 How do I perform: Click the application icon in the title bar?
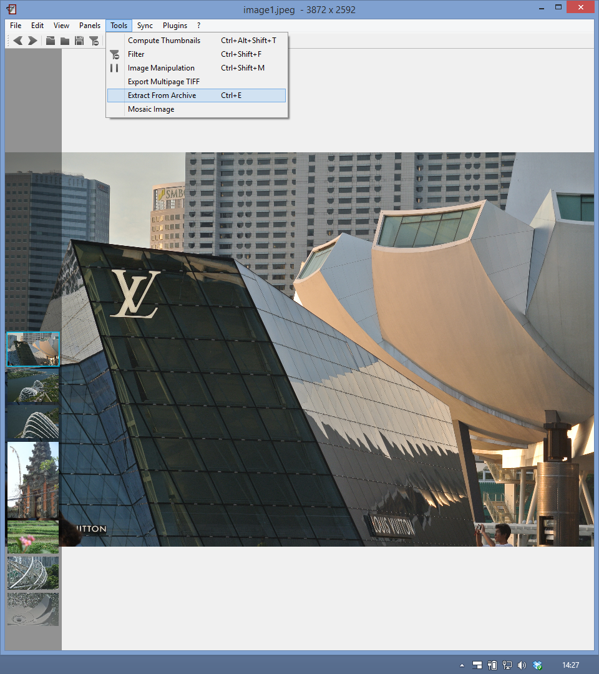[12, 9]
